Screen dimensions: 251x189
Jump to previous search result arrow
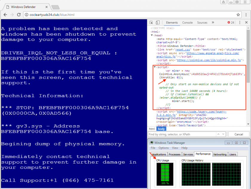pyautogui.click(x=218, y=134)
